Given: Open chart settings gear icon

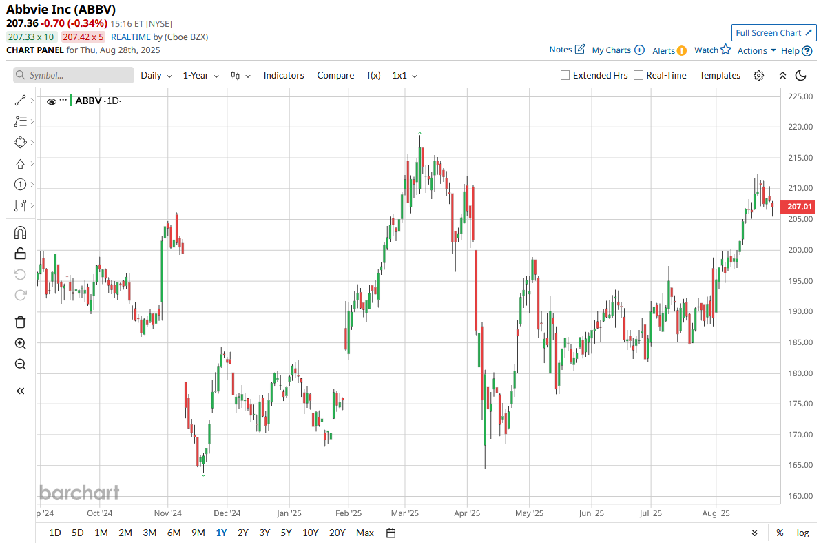Looking at the screenshot, I should 758,76.
